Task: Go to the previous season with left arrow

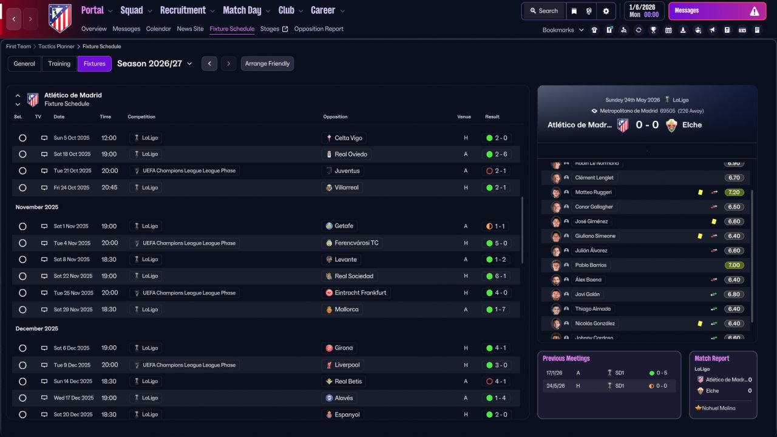Action: pyautogui.click(x=209, y=64)
